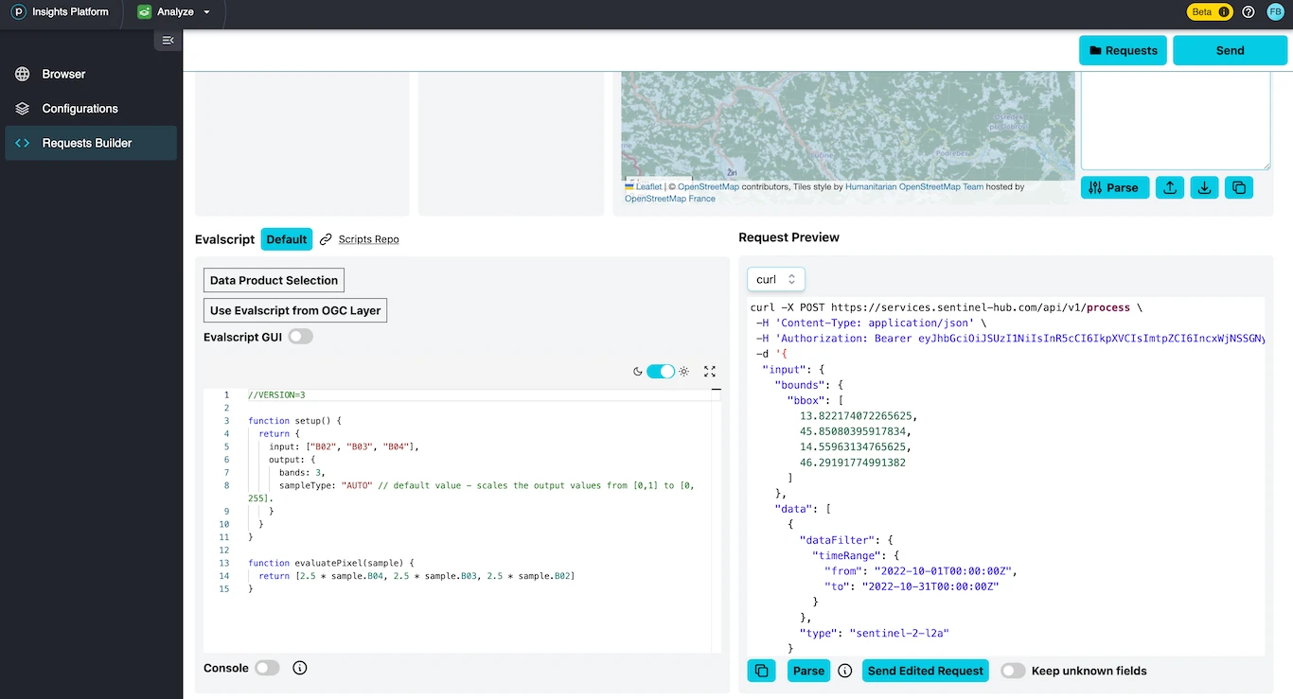Image resolution: width=1293 pixels, height=699 pixels.
Task: Open the Analyze menu in the top bar
Action: [174, 12]
